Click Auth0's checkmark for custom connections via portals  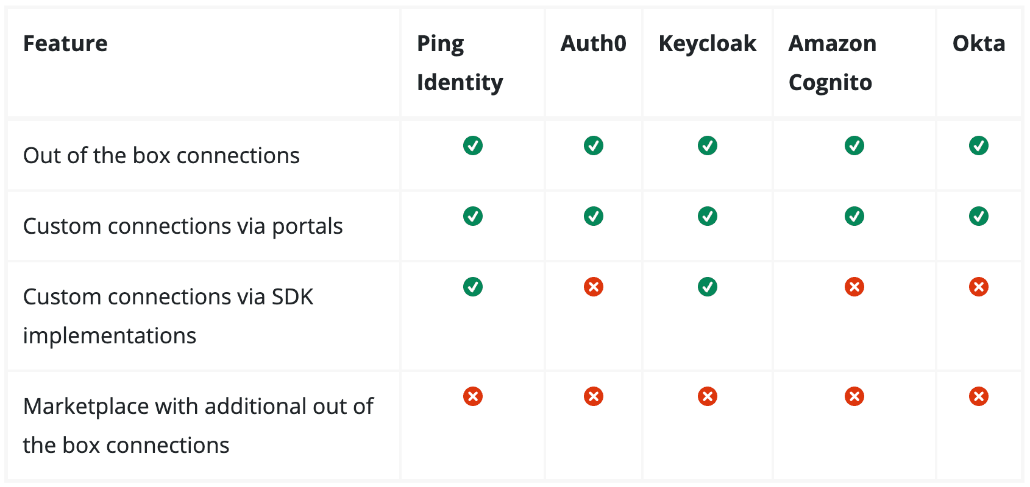tap(594, 216)
